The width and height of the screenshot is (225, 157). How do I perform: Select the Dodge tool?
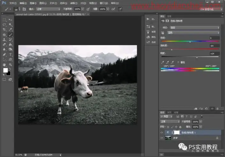coord(10,49)
